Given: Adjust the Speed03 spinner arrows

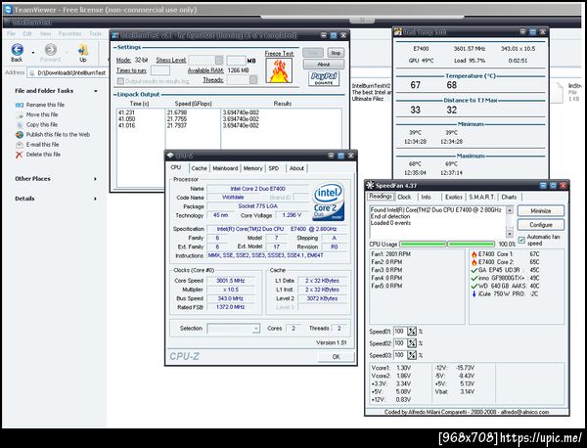Looking at the screenshot, I should click(412, 355).
